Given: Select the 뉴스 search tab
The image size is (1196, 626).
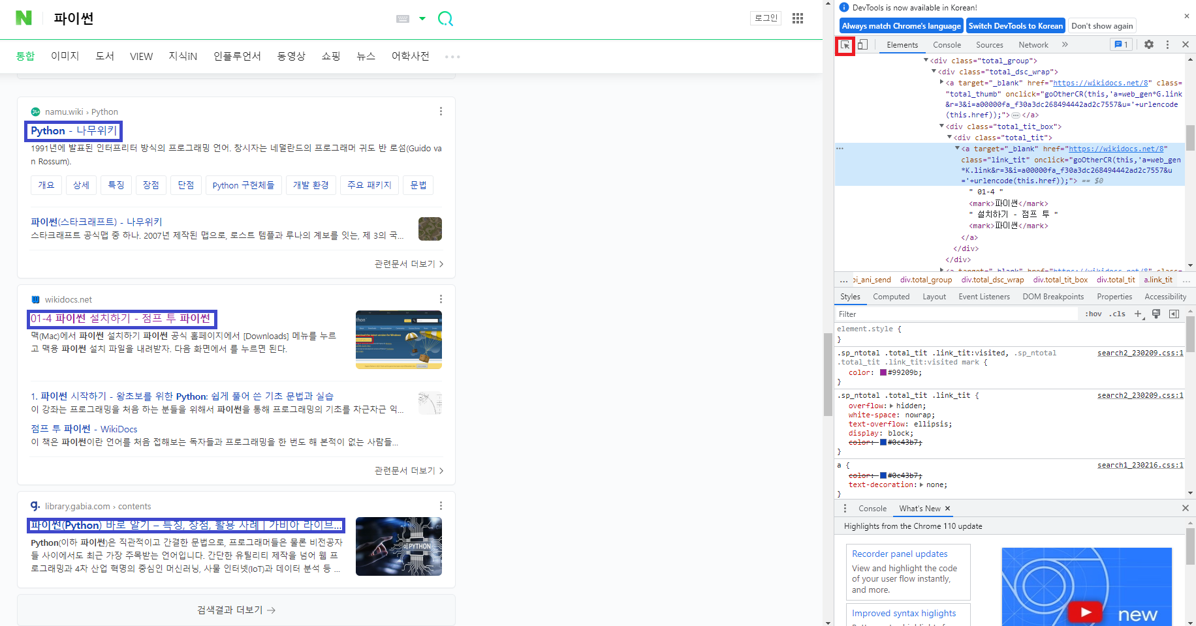Looking at the screenshot, I should click(x=366, y=57).
